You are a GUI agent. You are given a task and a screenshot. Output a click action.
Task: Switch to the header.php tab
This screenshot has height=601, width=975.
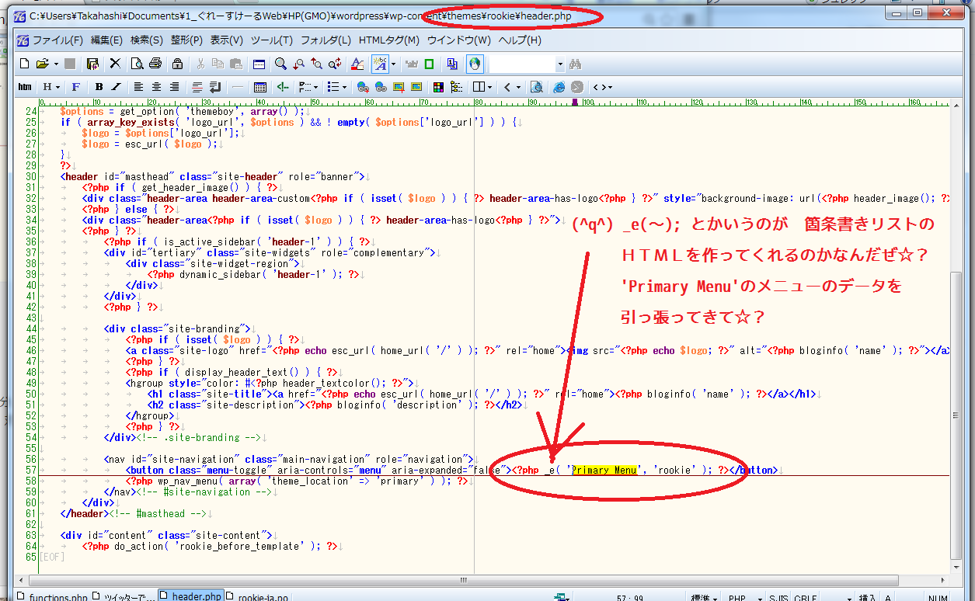190,596
